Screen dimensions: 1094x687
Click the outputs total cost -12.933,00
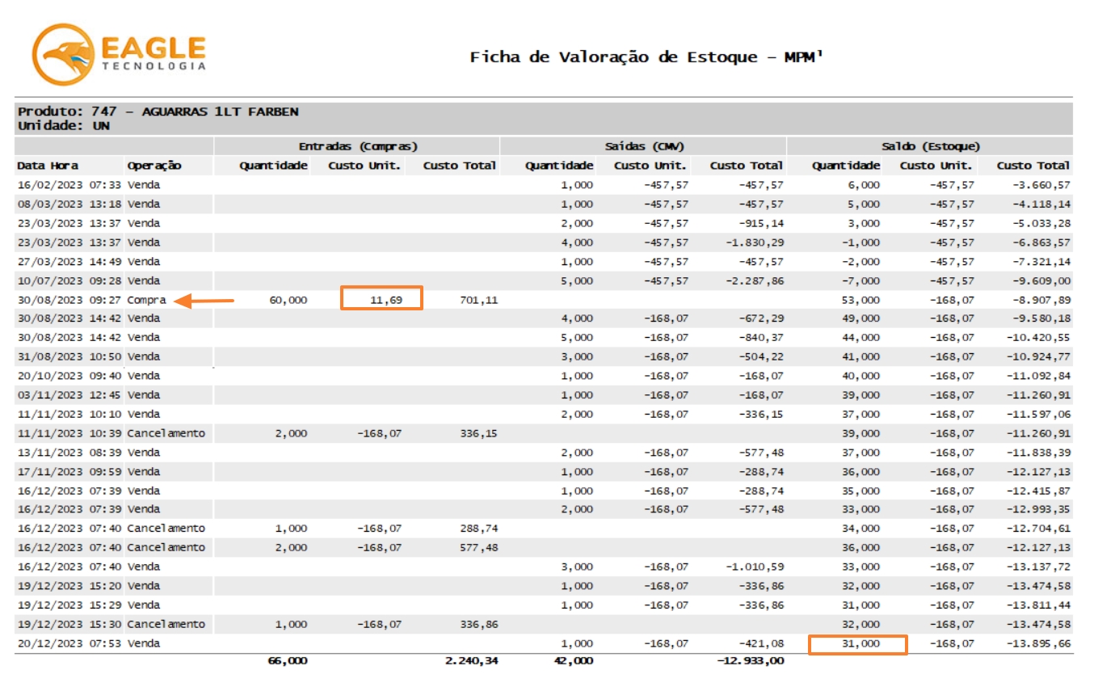[750, 661]
